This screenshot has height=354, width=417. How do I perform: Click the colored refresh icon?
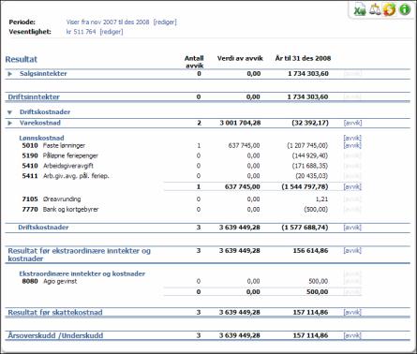coord(390,9)
